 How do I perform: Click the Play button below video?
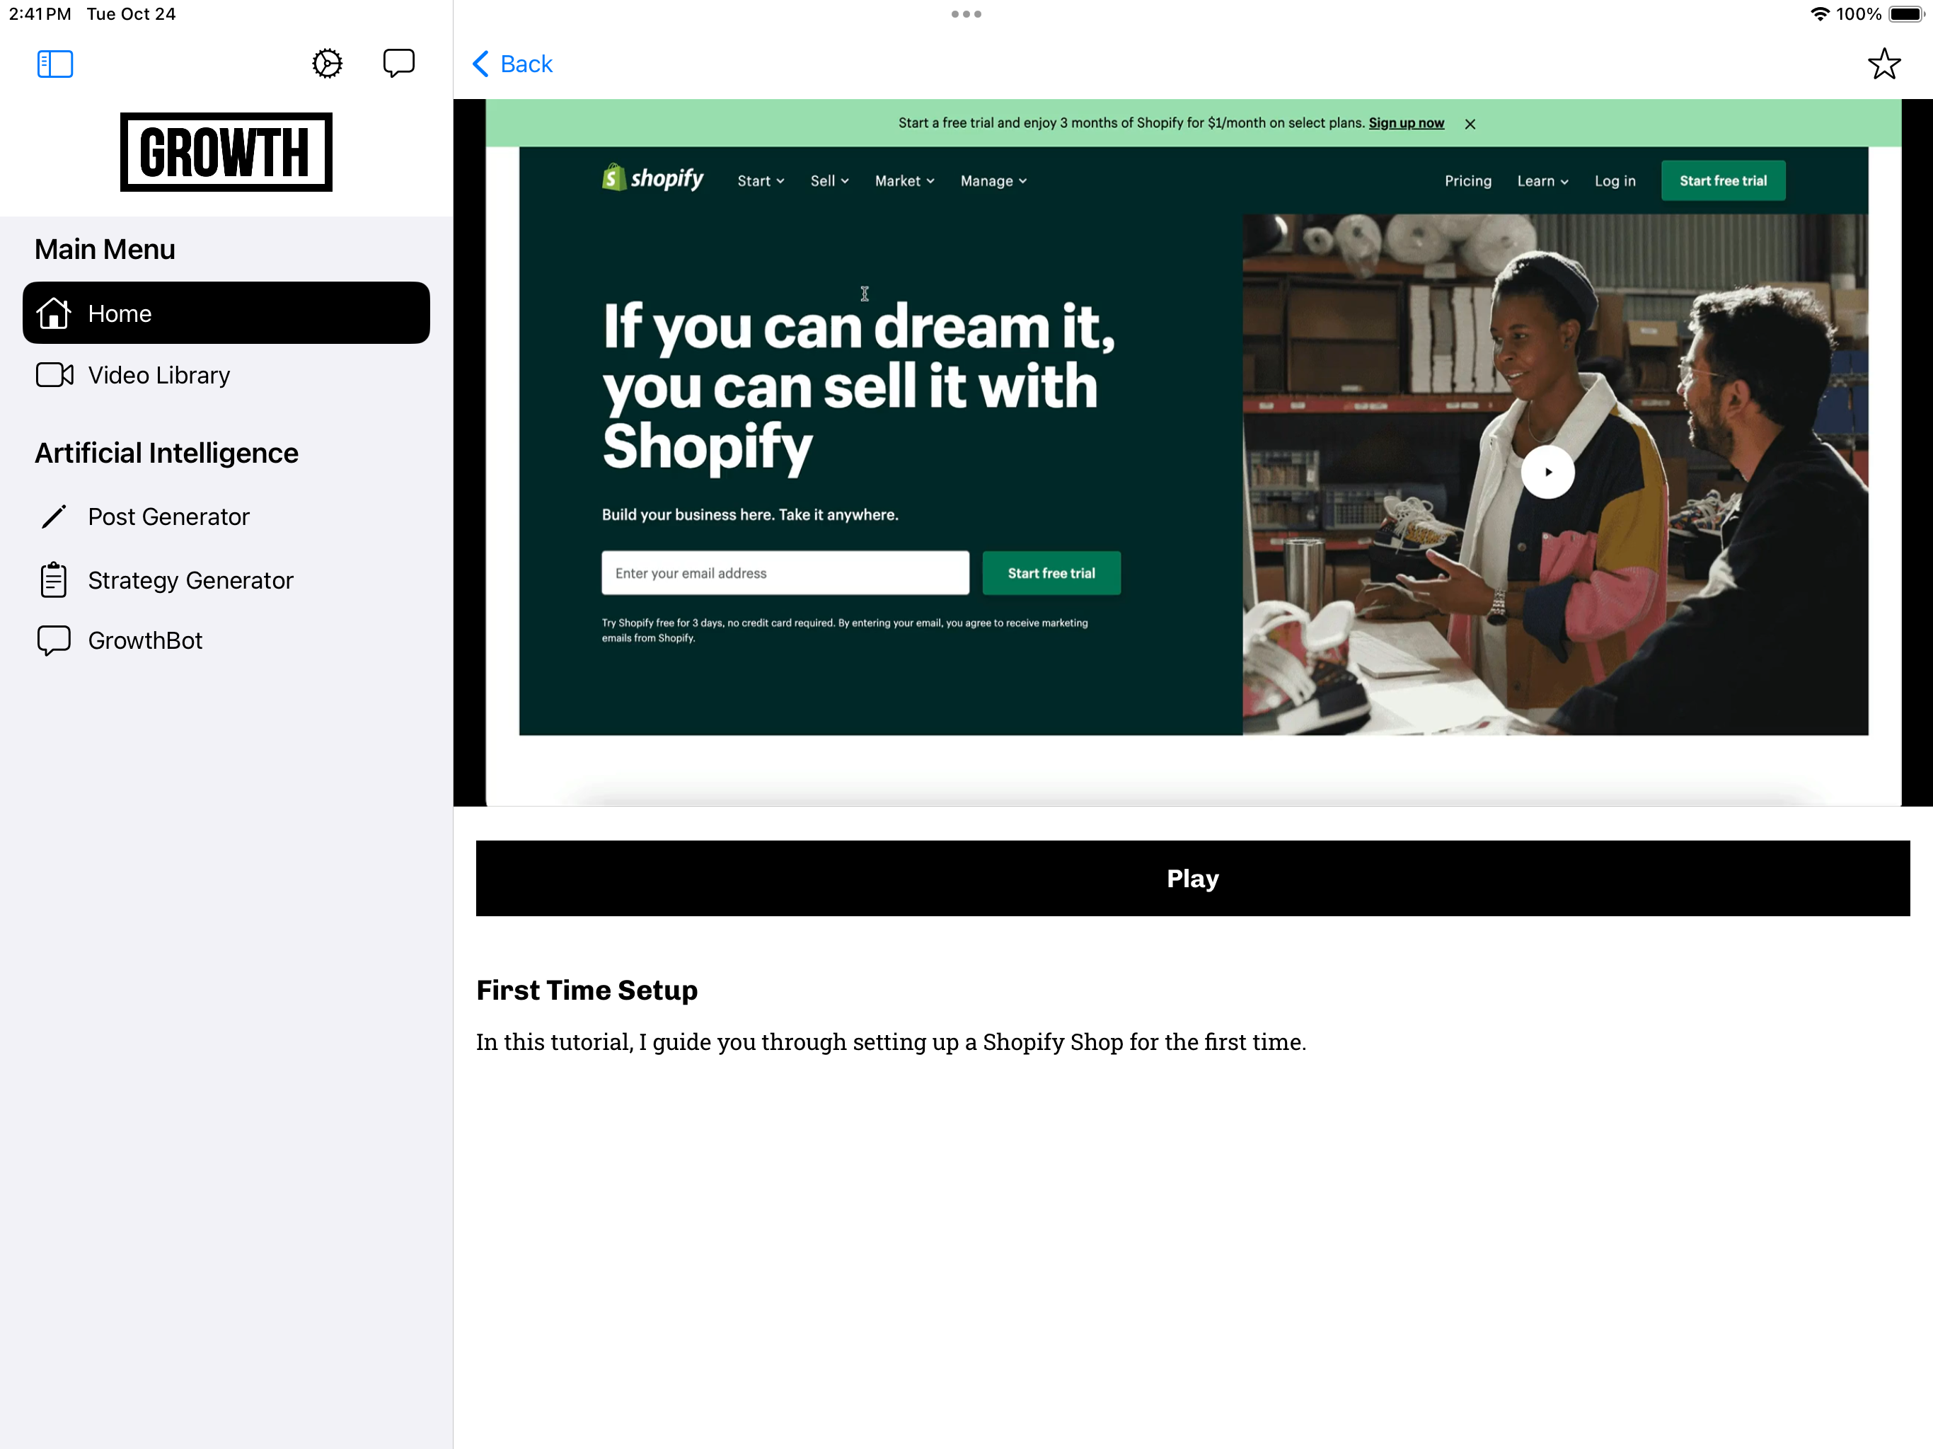coord(1193,878)
